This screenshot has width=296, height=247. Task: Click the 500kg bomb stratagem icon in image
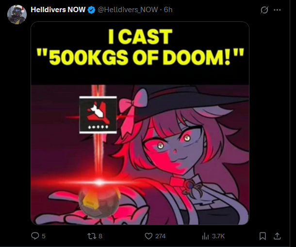click(x=98, y=115)
